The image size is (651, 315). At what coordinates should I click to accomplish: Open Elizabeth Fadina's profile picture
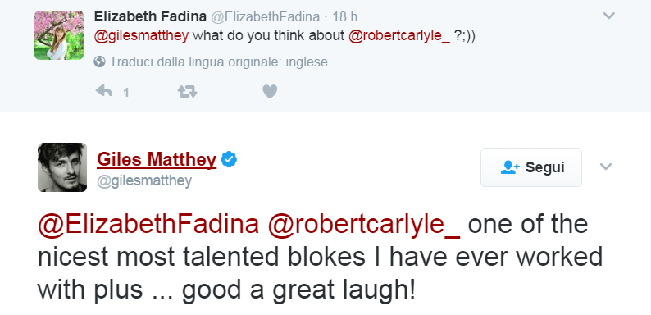point(59,35)
